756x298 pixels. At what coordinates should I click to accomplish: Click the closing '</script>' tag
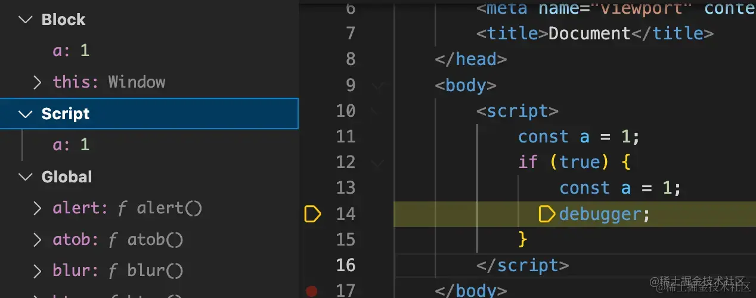(x=523, y=266)
